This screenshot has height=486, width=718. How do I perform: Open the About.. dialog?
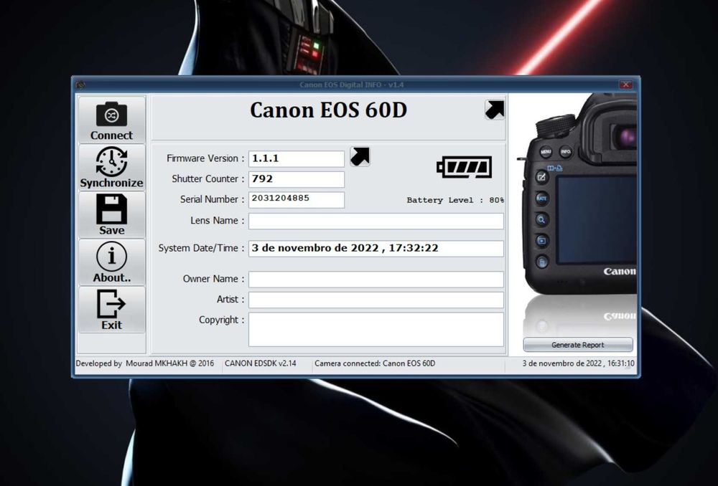click(112, 262)
